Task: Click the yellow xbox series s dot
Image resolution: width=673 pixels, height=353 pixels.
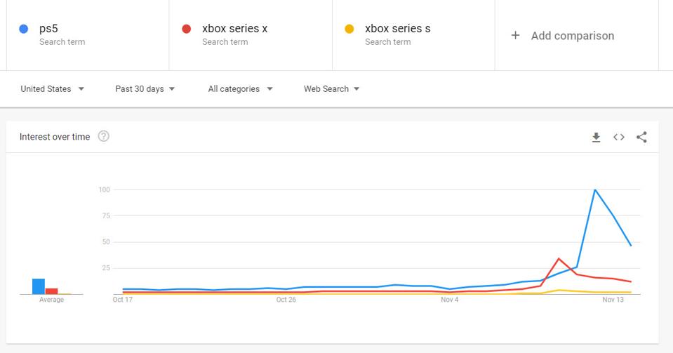Action: 349,29
